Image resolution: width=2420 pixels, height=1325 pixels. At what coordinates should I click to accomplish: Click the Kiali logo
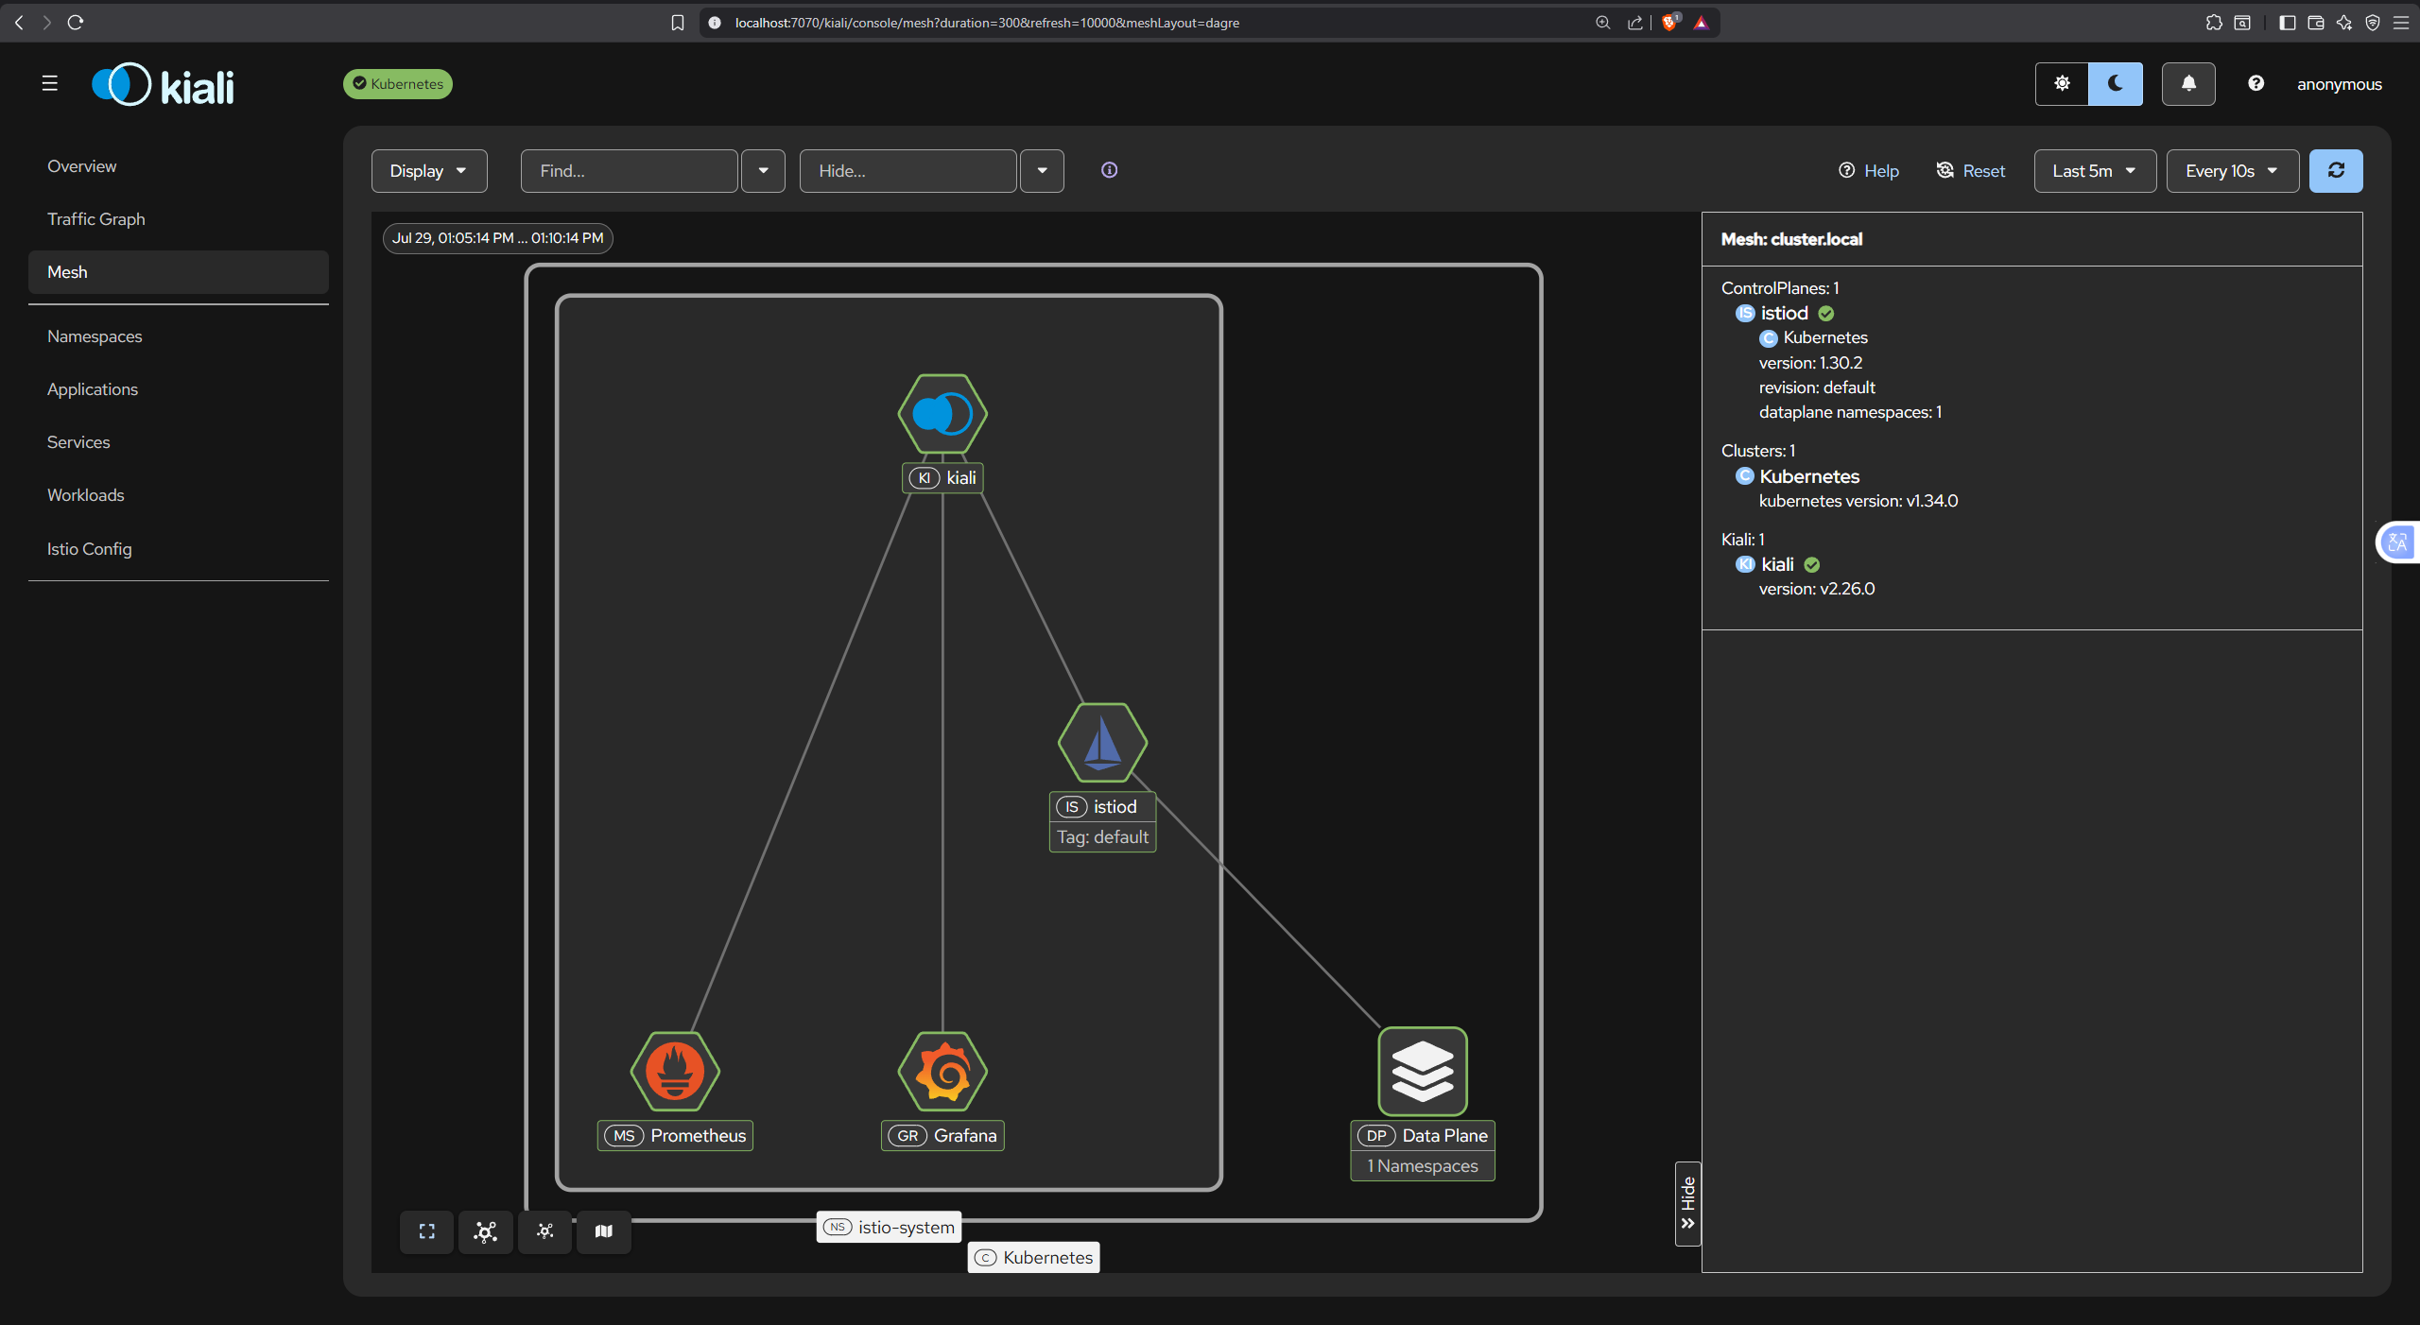pos(163,85)
